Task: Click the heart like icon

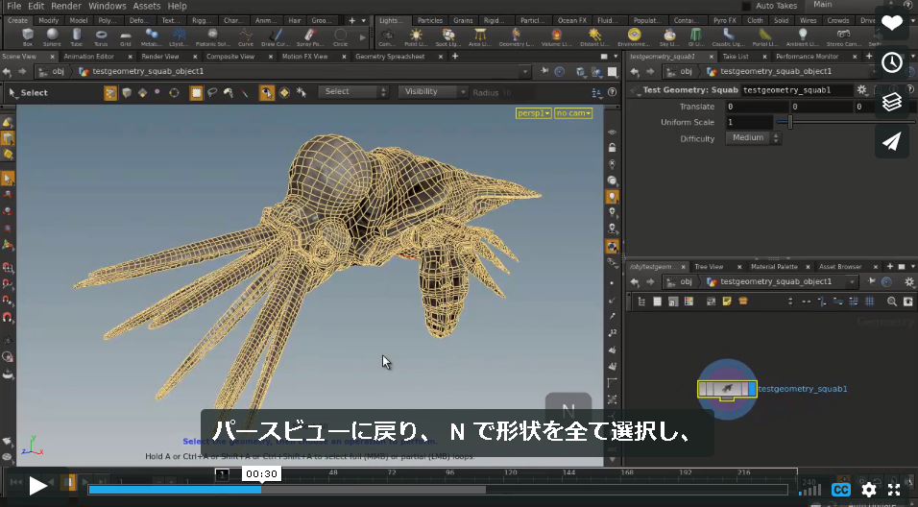Action: pyautogui.click(x=892, y=23)
